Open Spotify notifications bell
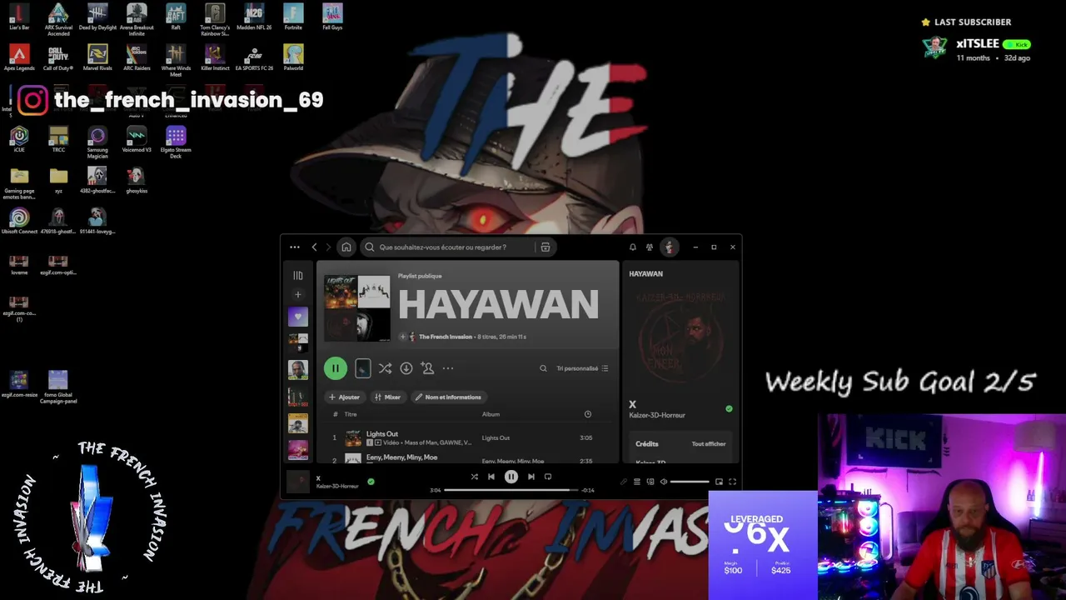The height and width of the screenshot is (600, 1066). [x=633, y=247]
